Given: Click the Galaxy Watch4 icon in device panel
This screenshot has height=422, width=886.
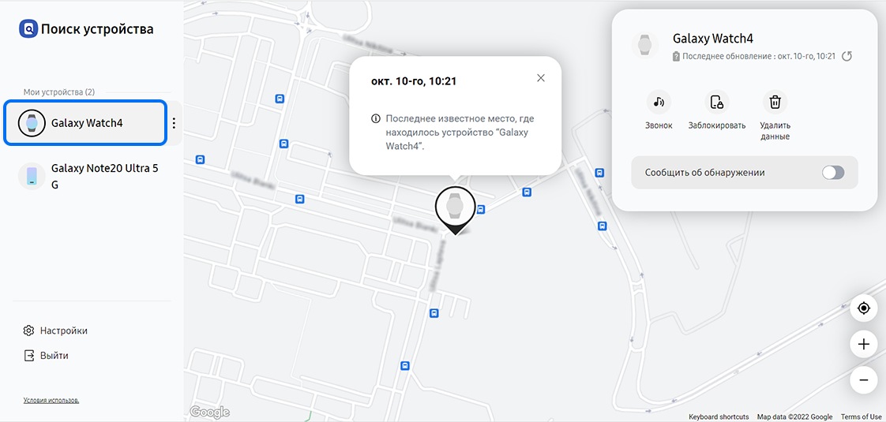Looking at the screenshot, I should [644, 45].
